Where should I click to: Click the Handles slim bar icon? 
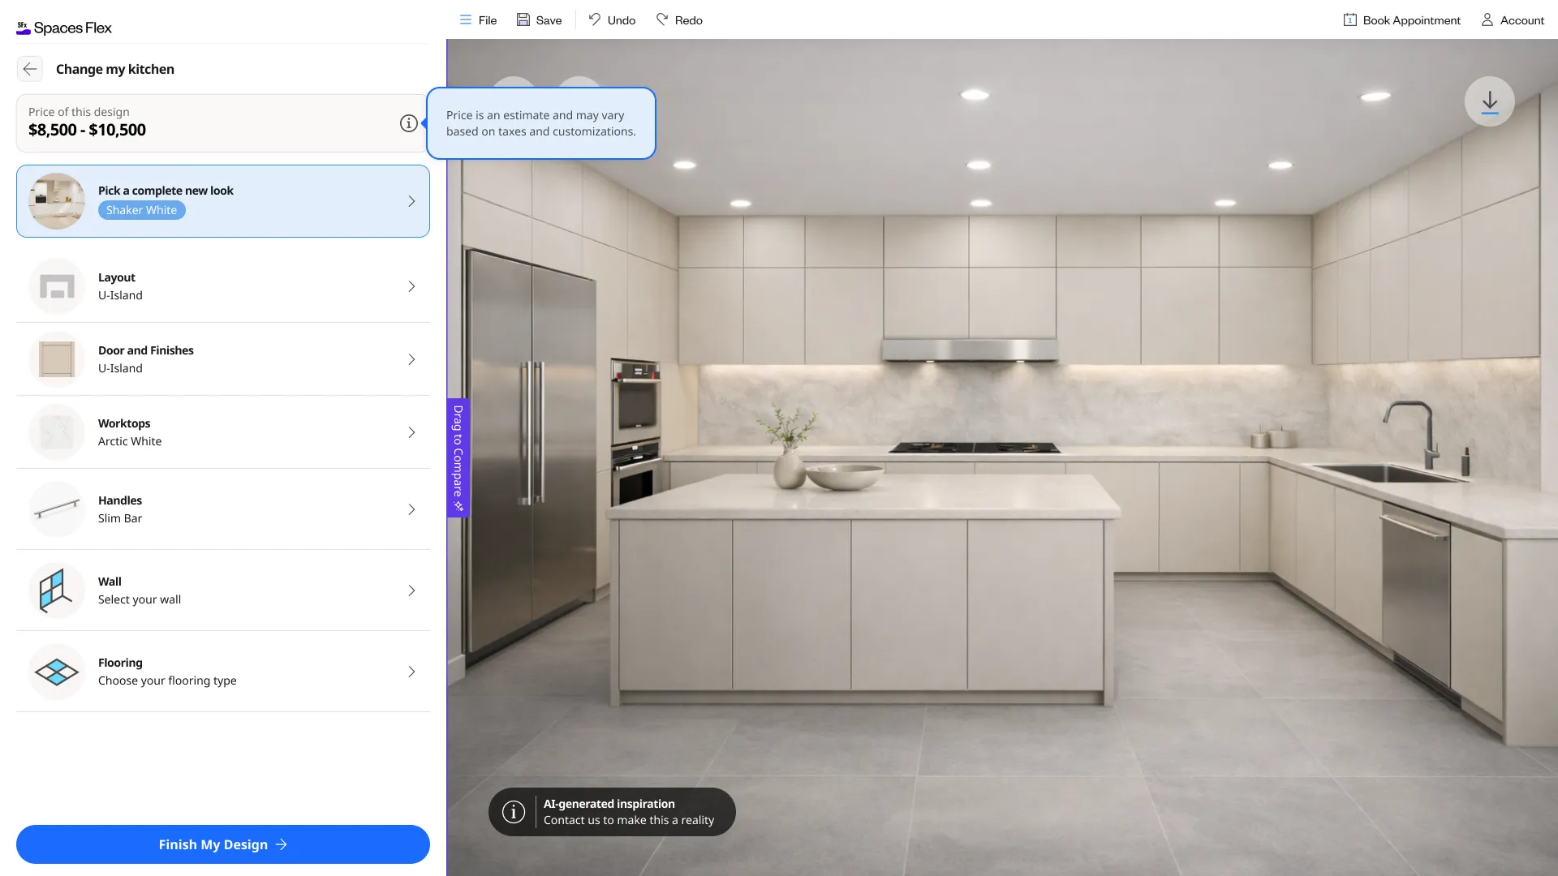coord(57,509)
